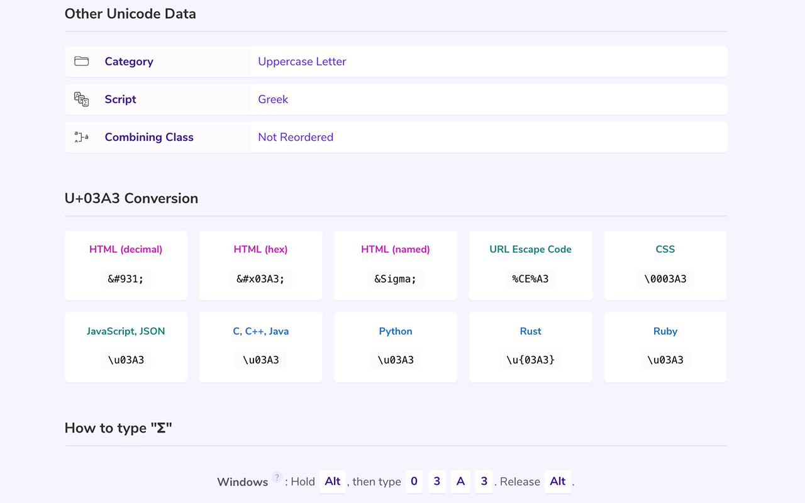Image resolution: width=805 pixels, height=503 pixels.
Task: Click the help question mark next to Windows
Action: pos(277,477)
